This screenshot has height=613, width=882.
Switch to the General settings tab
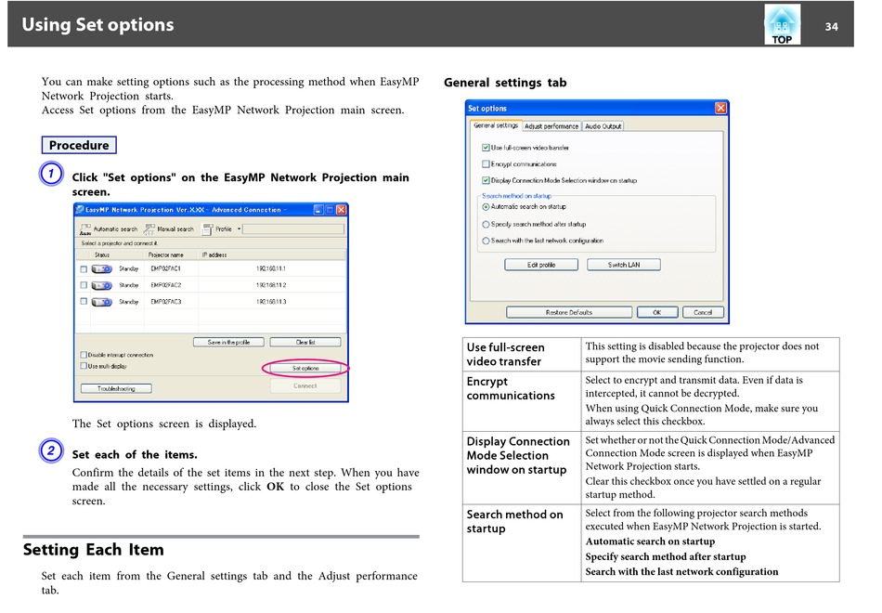point(496,125)
